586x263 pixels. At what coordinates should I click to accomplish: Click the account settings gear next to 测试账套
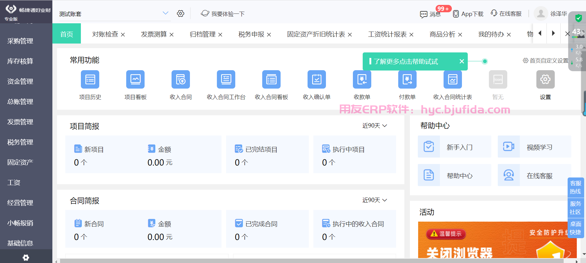(x=181, y=13)
